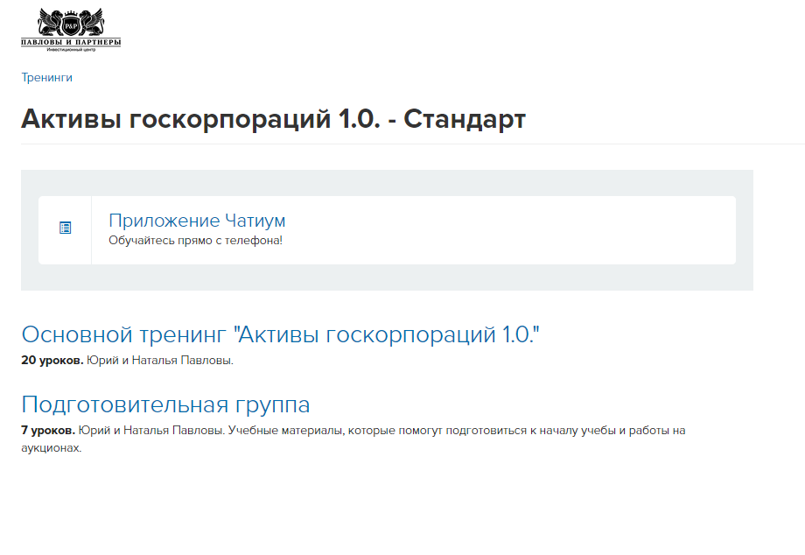Select the page title Активы госкорпораций 1.0 Стандарт

pyautogui.click(x=273, y=118)
